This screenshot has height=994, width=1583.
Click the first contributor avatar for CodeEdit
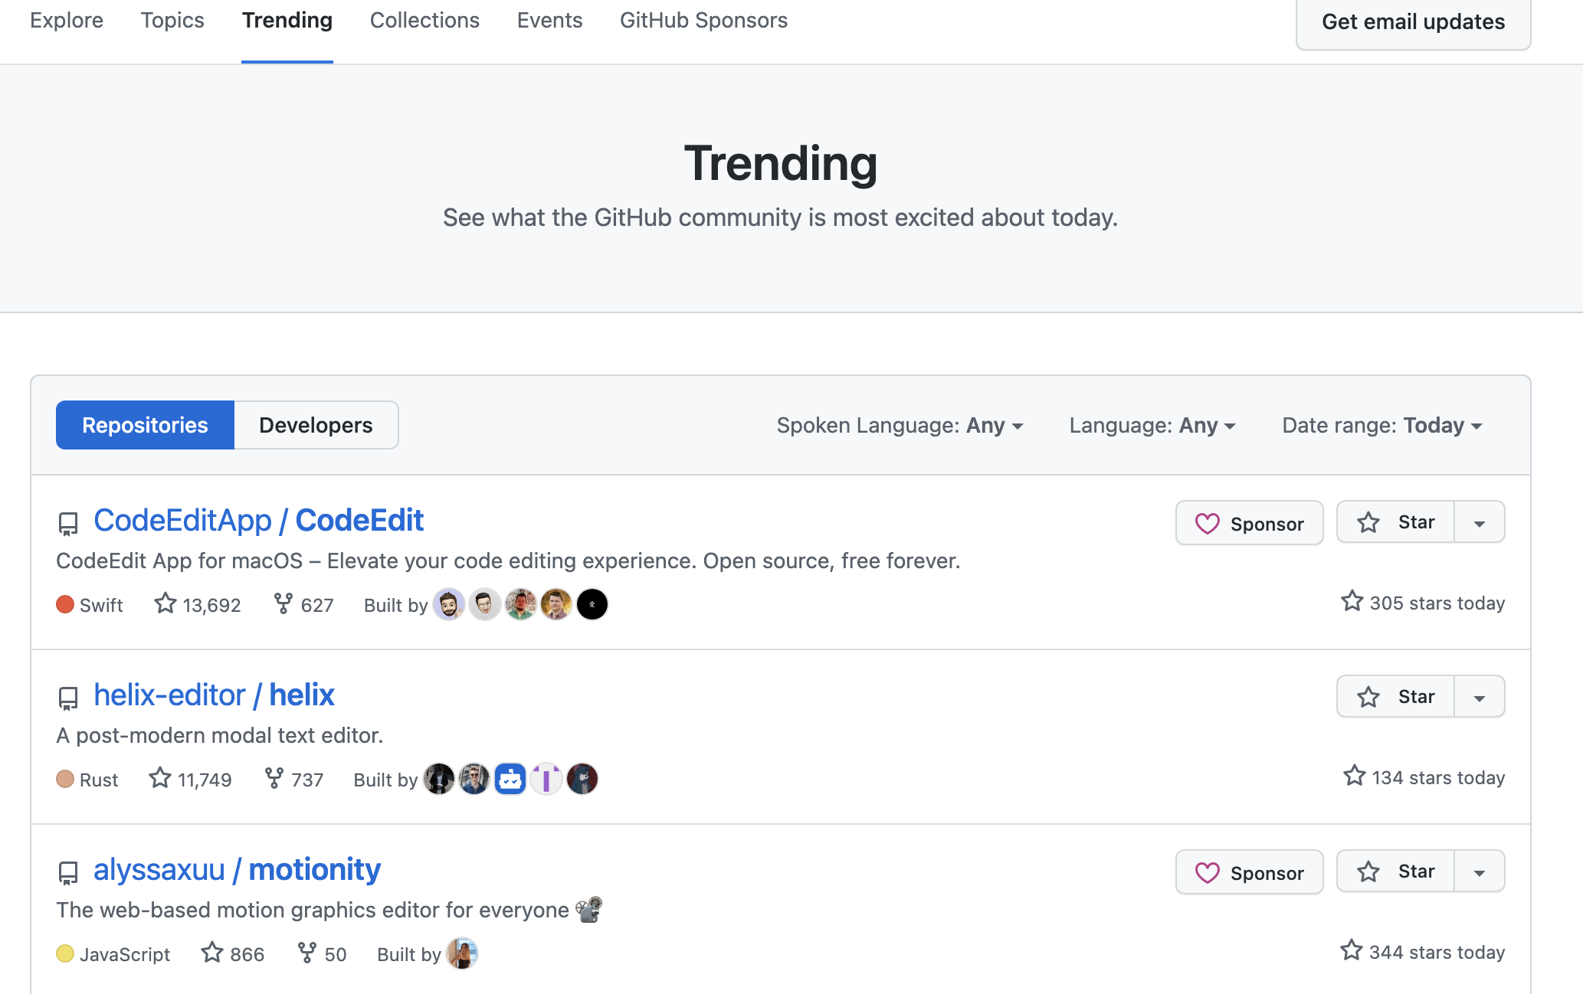click(449, 605)
